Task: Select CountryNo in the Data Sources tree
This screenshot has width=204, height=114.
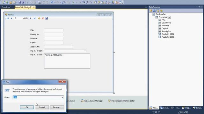Action: [x=166, y=23]
